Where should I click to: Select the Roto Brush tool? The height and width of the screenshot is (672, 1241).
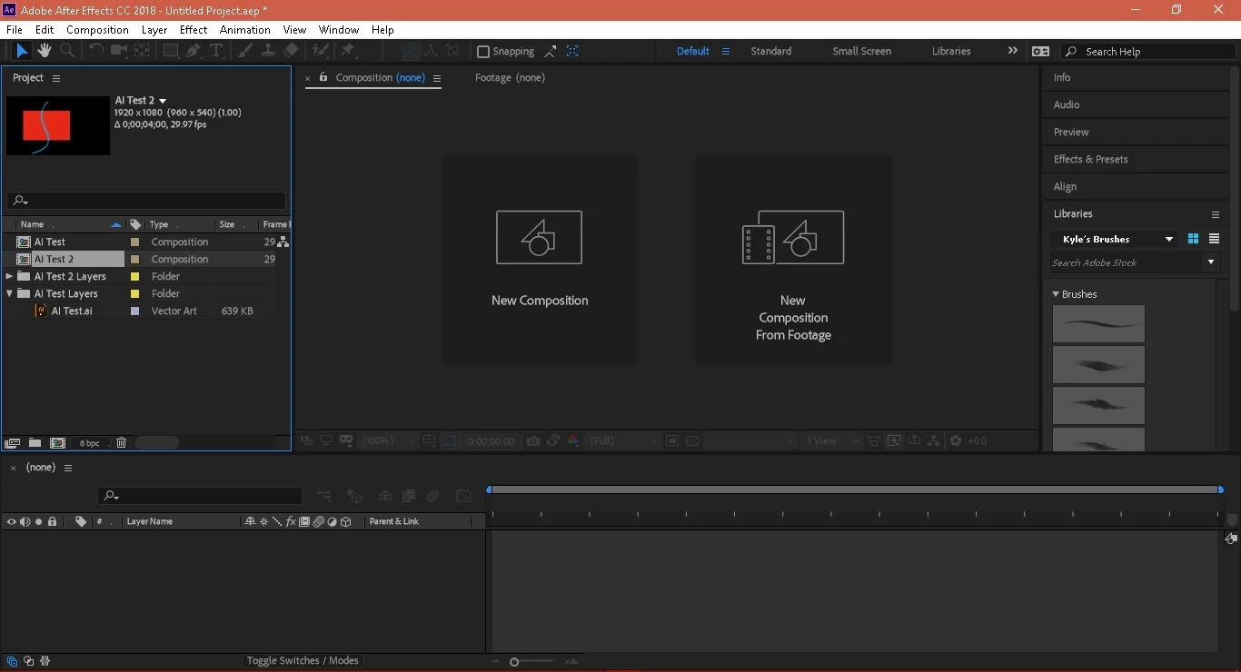tap(320, 51)
